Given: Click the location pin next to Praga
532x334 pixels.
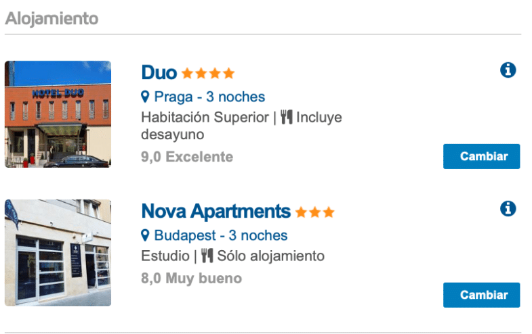Looking at the screenshot, I should coord(145,97).
